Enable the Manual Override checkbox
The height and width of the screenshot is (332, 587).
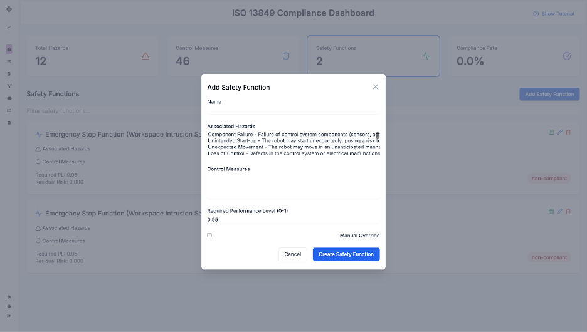[x=209, y=235]
